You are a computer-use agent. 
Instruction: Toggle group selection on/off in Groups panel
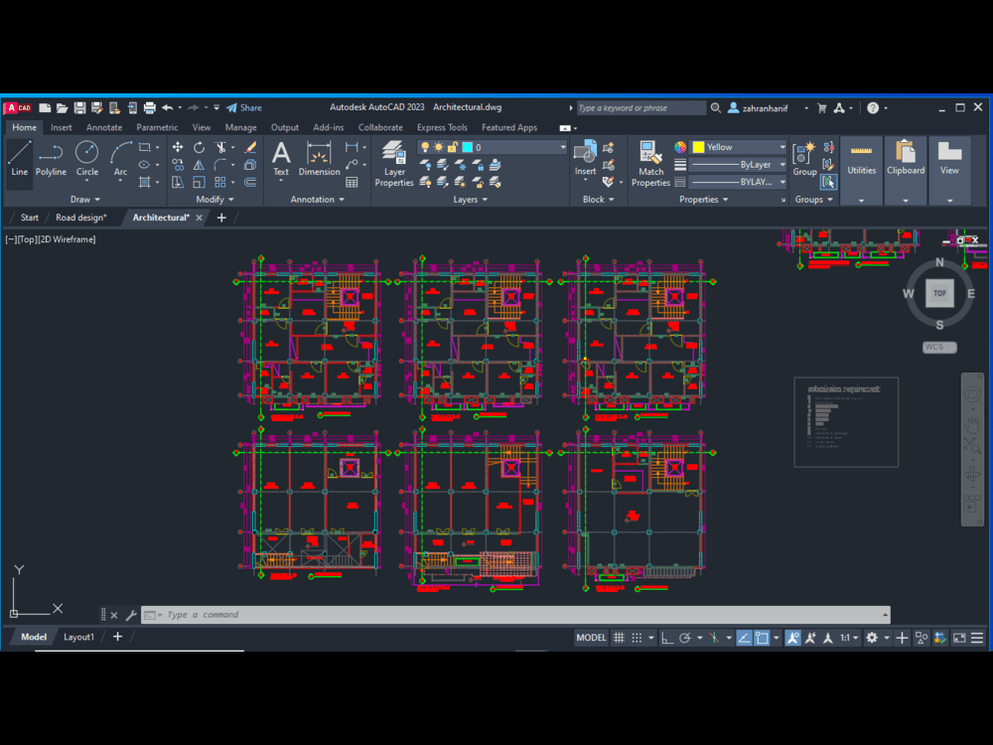[x=828, y=183]
